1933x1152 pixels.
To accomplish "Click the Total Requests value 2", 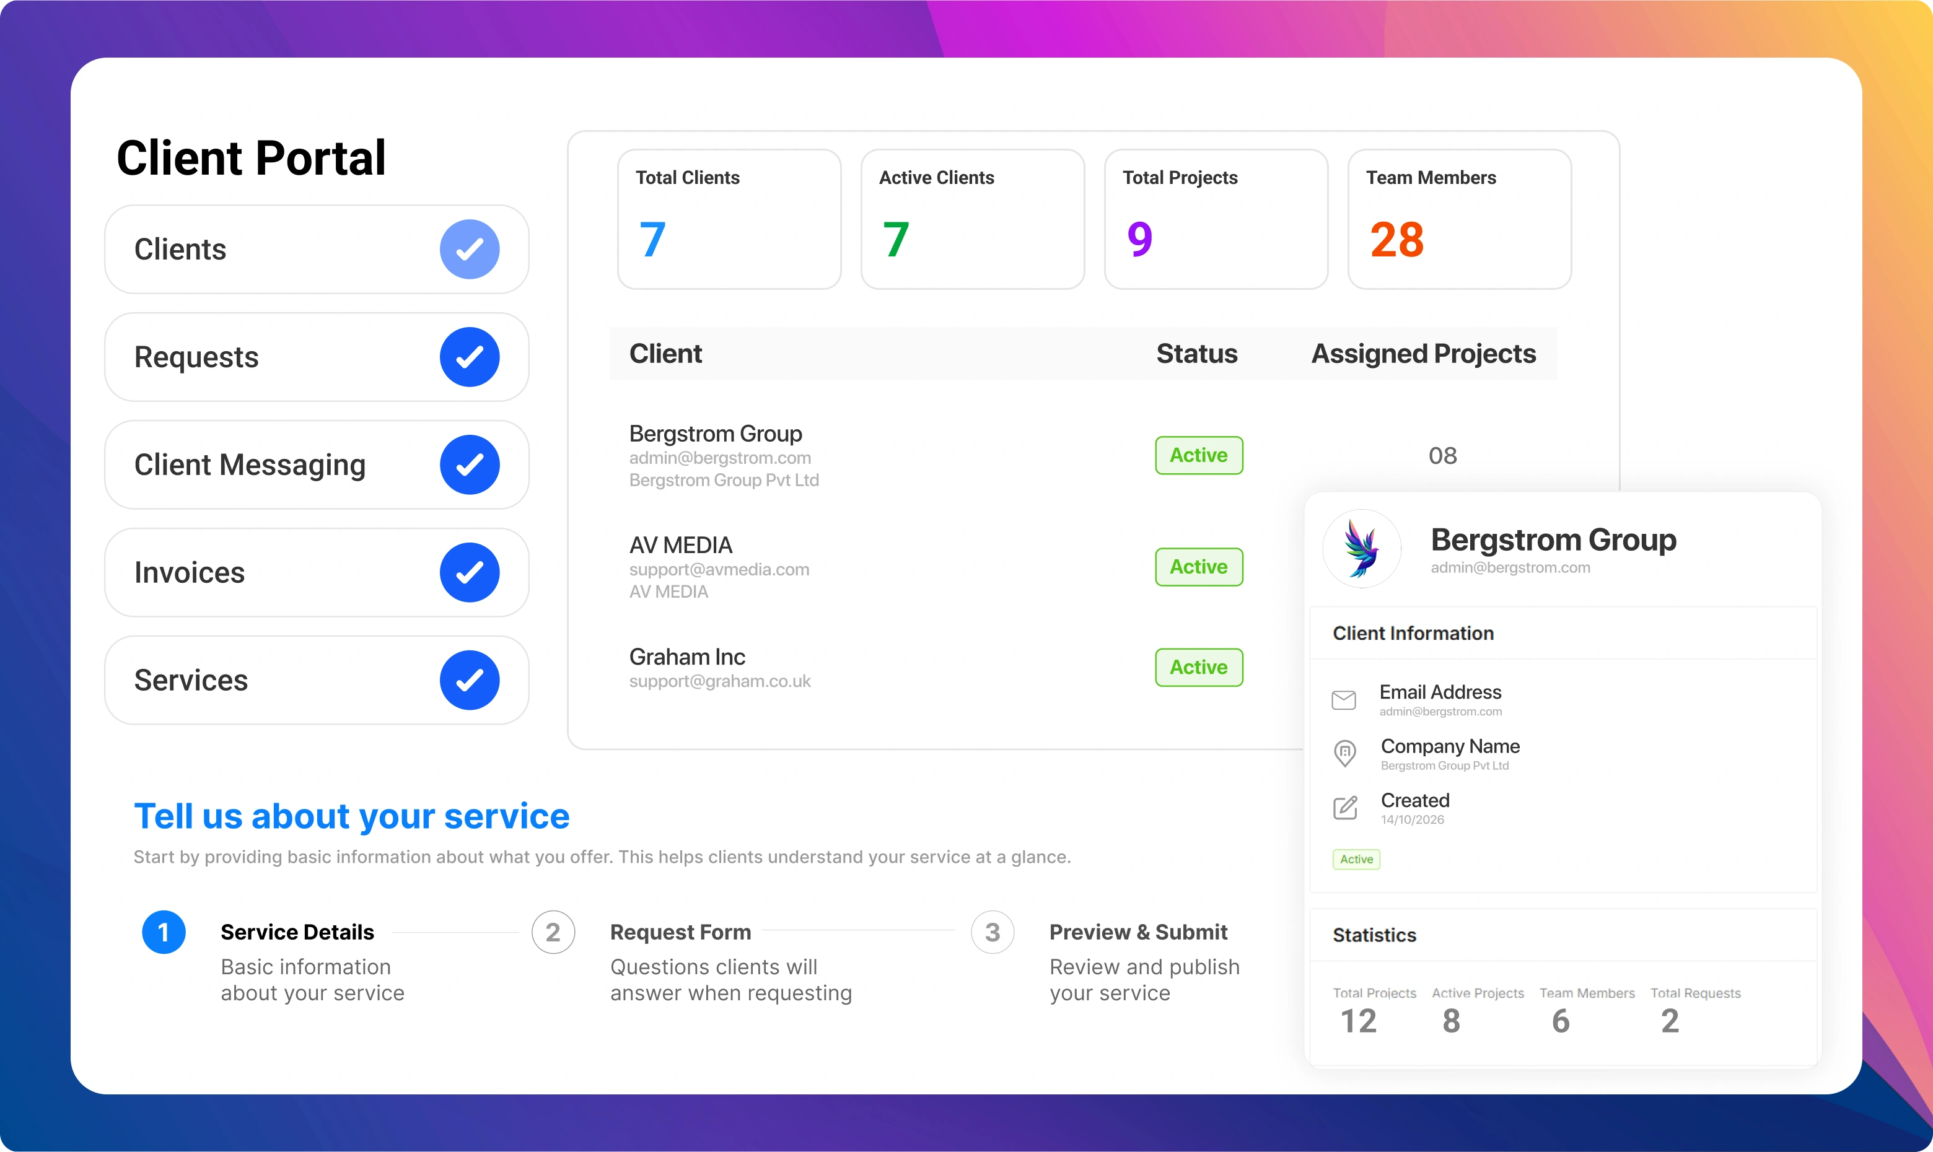I will tap(1670, 1021).
